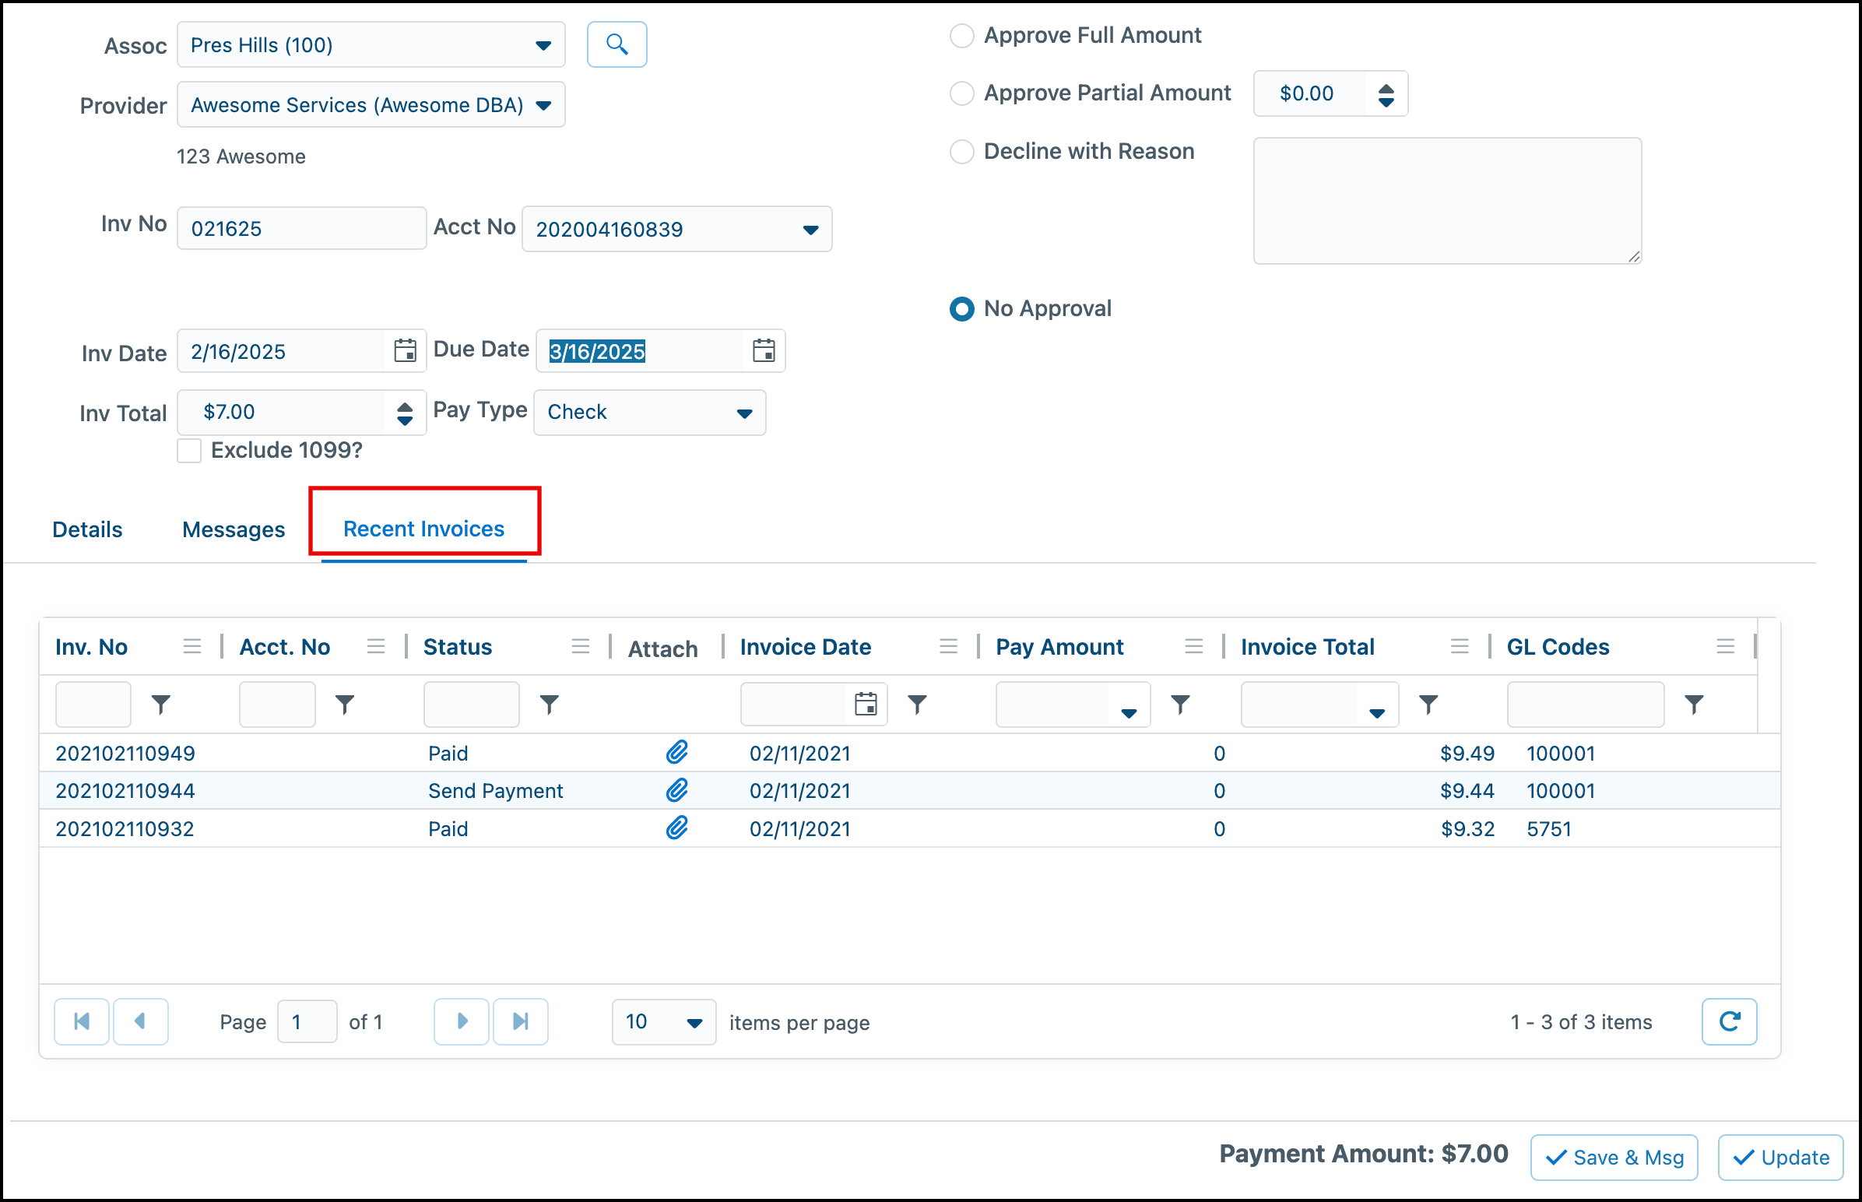Open the Invoice Total column menu

coord(1460,646)
